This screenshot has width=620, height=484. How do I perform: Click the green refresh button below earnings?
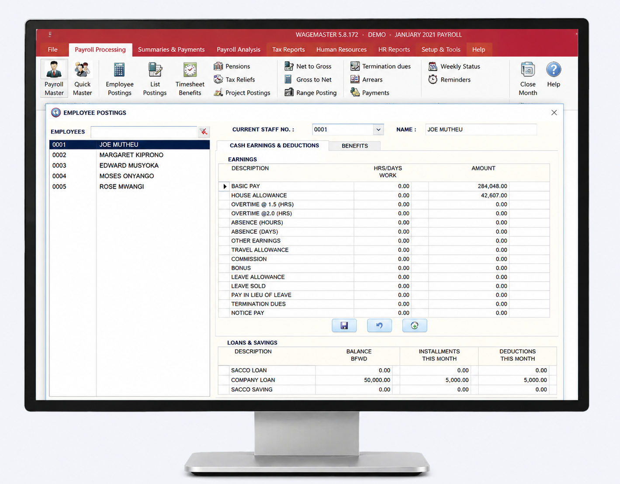tap(415, 325)
